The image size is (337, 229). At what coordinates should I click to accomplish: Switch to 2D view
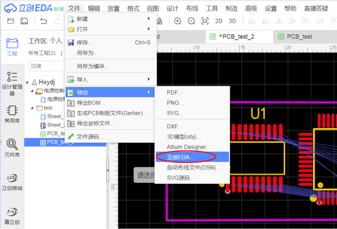tap(219, 21)
